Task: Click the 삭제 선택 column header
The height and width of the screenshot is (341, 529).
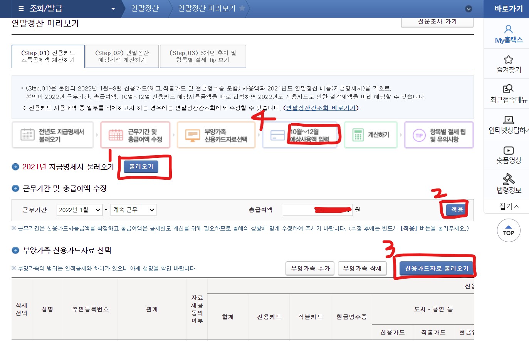Action: [22, 309]
